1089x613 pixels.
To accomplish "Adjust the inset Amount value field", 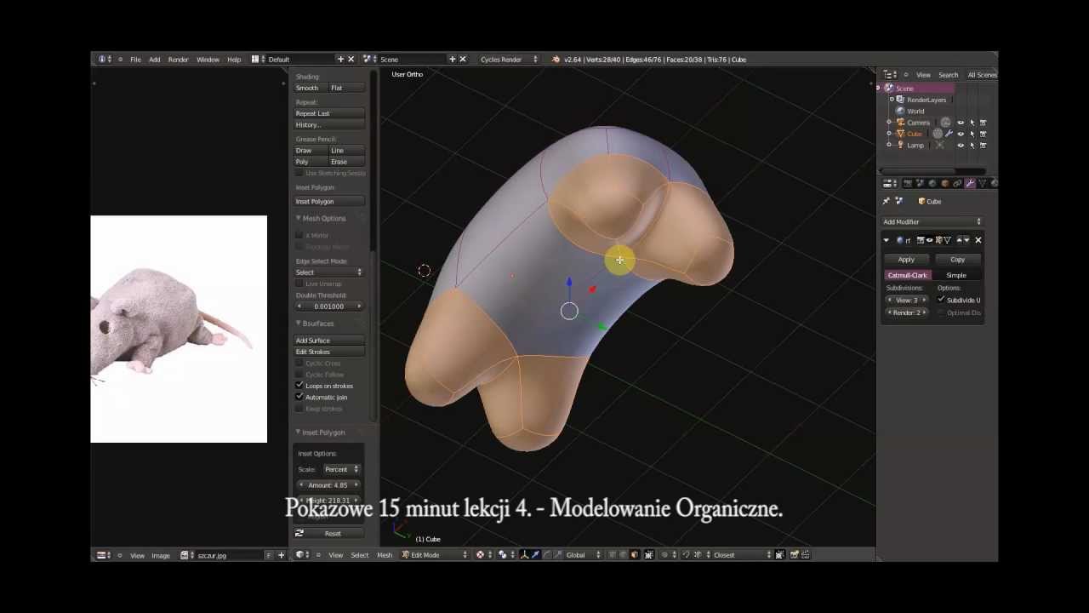I will click(x=329, y=485).
